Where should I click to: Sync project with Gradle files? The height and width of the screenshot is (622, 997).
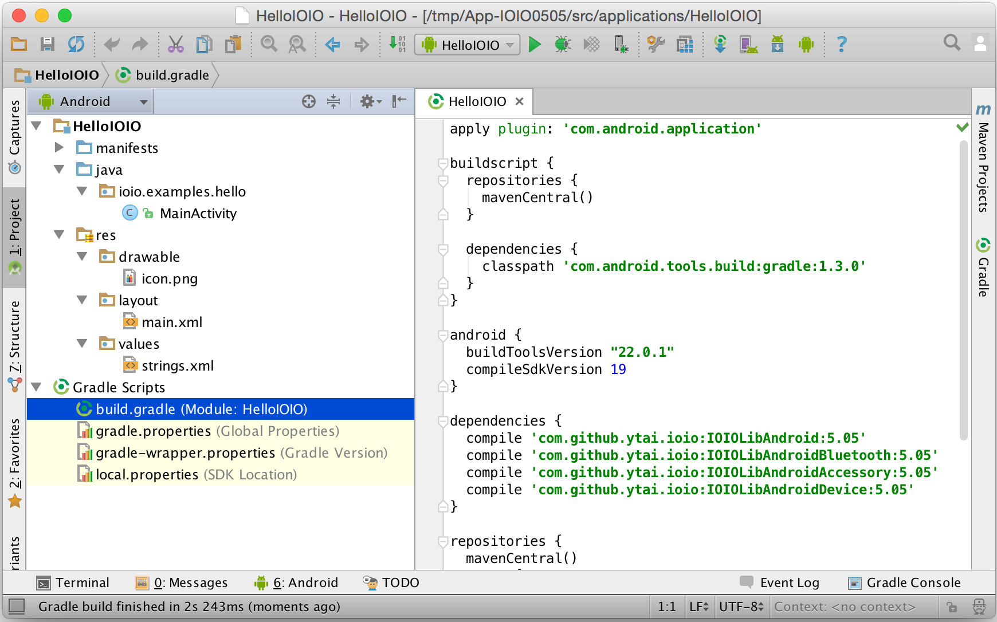[x=720, y=44]
